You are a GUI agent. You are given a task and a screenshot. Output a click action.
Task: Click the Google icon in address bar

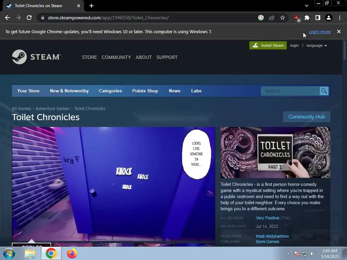coord(261,18)
